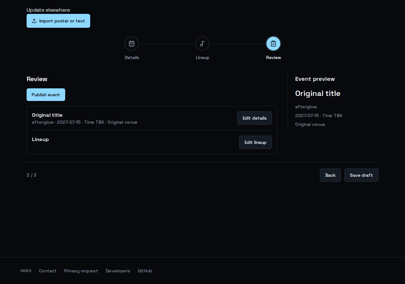Click the 'Event preview' heading
Viewport: 405px width, 284px height.
[315, 79]
